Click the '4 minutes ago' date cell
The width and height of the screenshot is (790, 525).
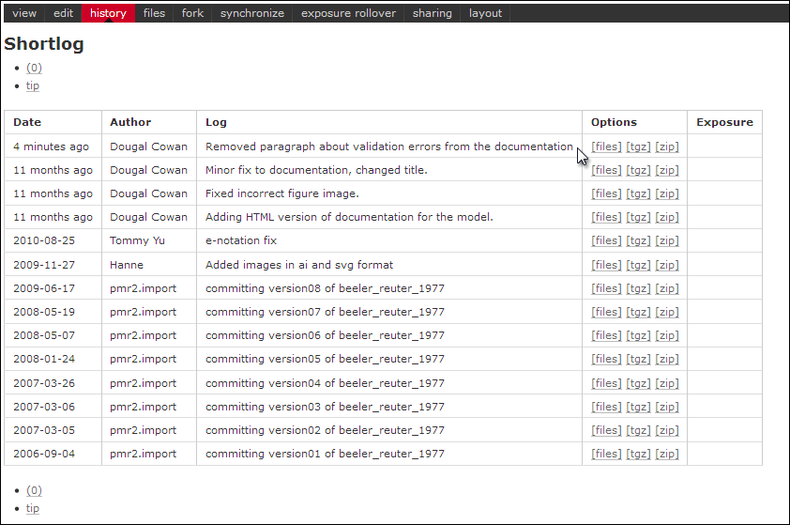51,147
